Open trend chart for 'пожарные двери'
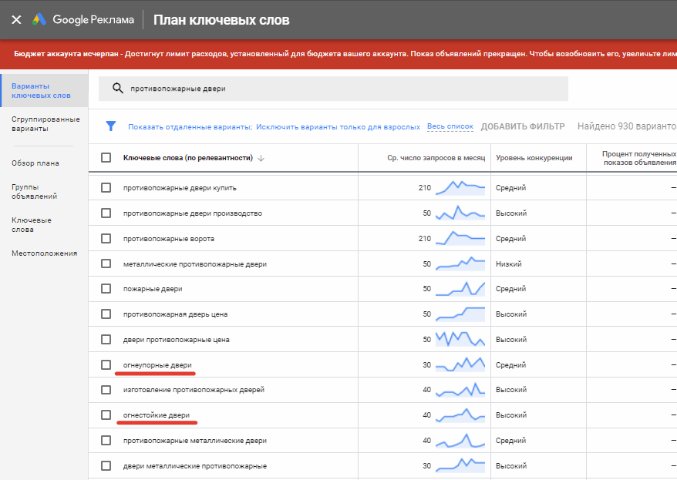This screenshot has height=480, width=677. tap(460, 289)
